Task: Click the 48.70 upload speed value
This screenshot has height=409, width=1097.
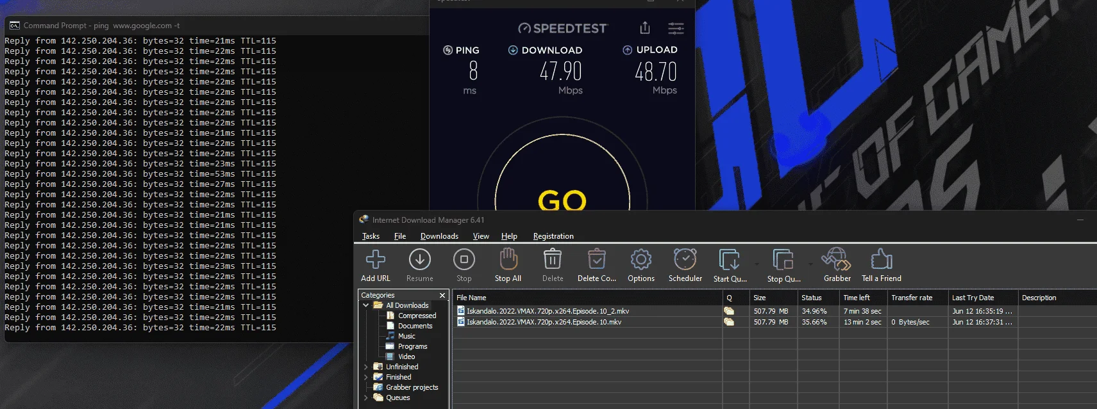Action: tap(656, 71)
